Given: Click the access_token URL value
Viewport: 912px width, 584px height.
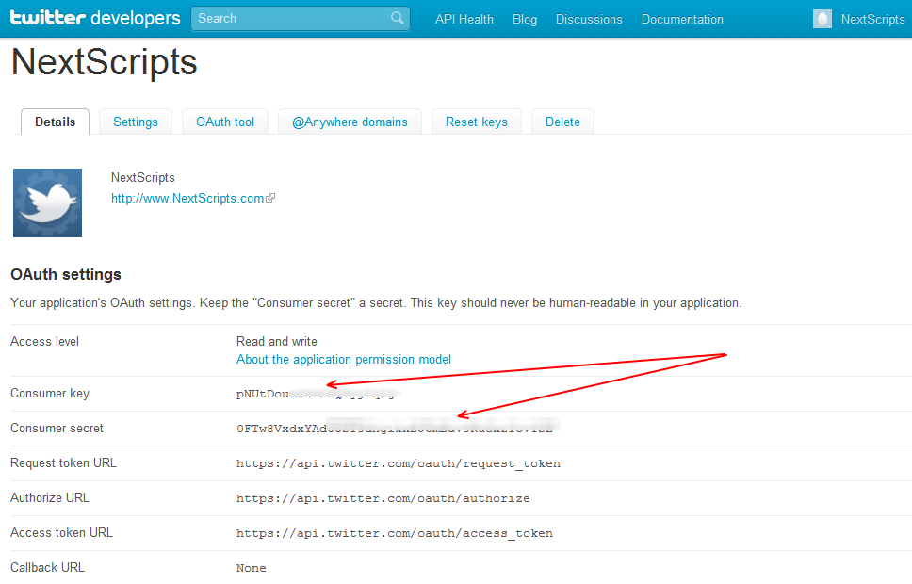Looking at the screenshot, I should point(395,533).
